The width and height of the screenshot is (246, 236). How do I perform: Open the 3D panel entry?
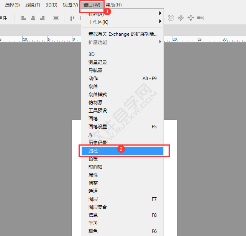pyautogui.click(x=122, y=54)
